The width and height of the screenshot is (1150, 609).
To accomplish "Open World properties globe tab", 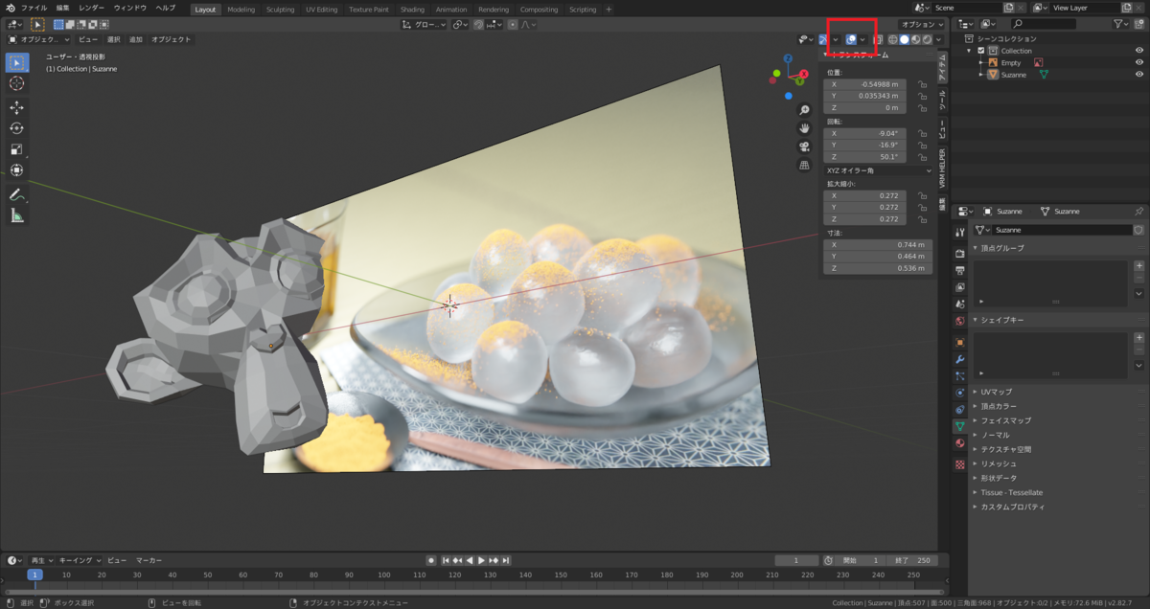I will tap(960, 322).
